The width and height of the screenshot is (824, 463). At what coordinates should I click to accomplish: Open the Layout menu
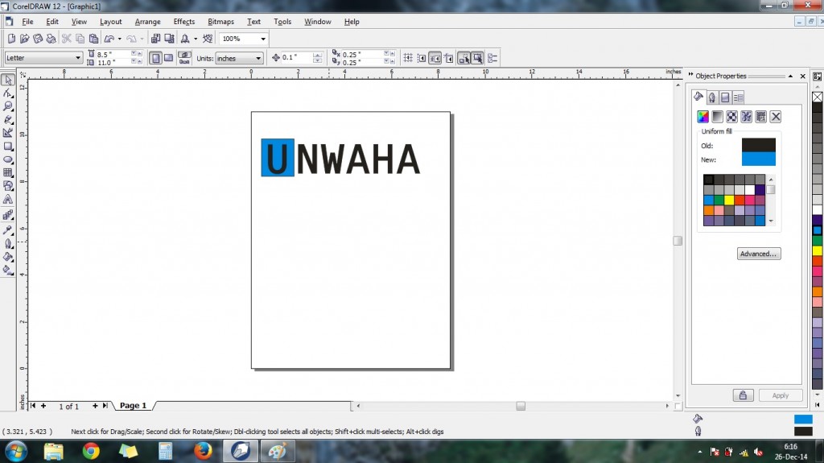[111, 22]
